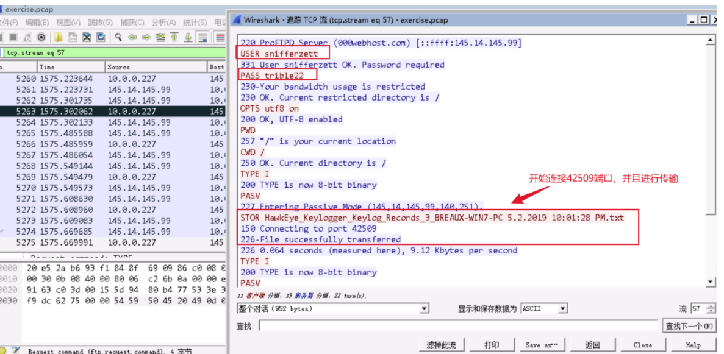724x354 pixels.
Task: Close this capture file icon
Action: tap(87, 37)
